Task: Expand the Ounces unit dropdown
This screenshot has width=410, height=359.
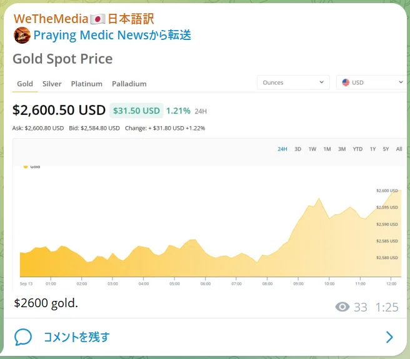Action: click(293, 82)
